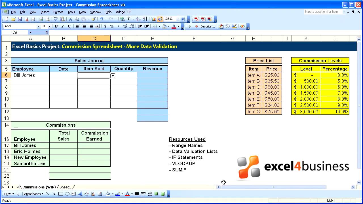Open the Adobe PDF menu
The width and height of the screenshot is (363, 204).
[123, 12]
